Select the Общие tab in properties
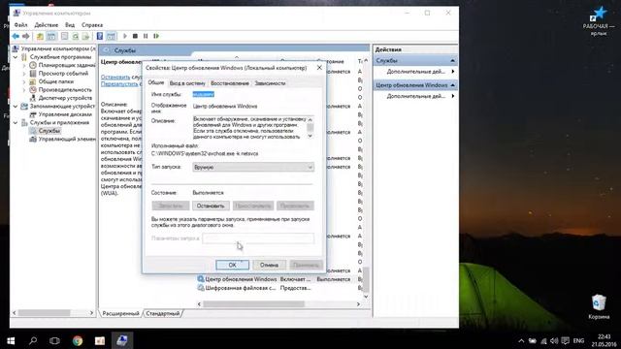The image size is (621, 349). pyautogui.click(x=156, y=82)
